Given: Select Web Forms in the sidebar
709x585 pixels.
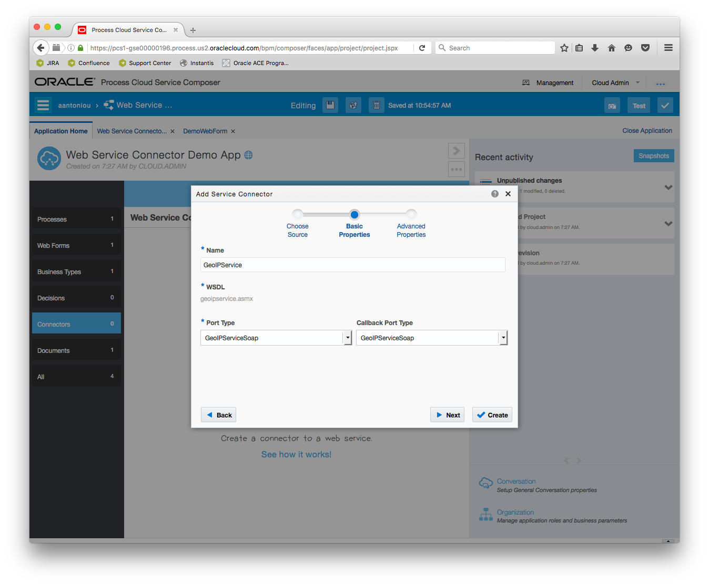Looking at the screenshot, I should 76,245.
